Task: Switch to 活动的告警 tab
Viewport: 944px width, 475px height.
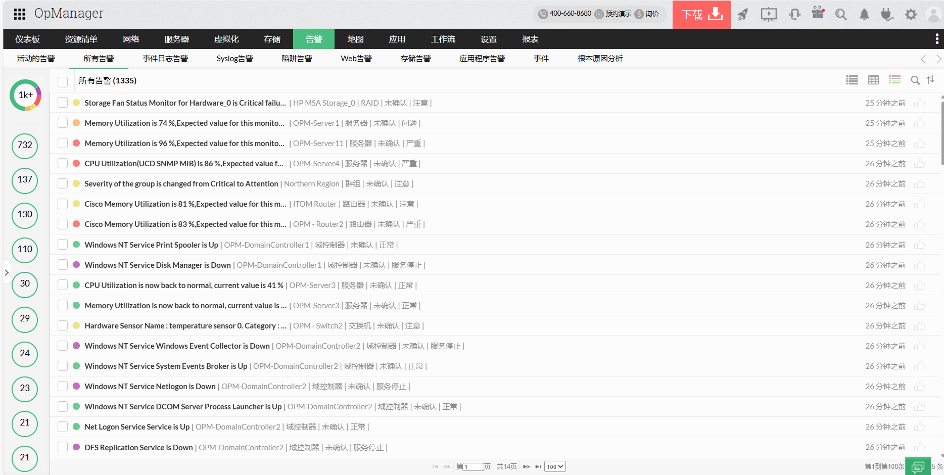Action: (x=36, y=59)
